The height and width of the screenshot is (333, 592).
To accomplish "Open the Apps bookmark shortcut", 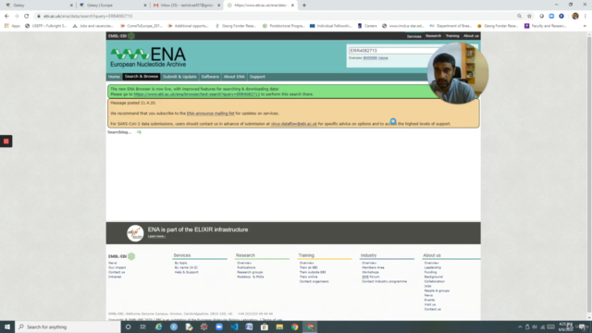I will point(12,26).
